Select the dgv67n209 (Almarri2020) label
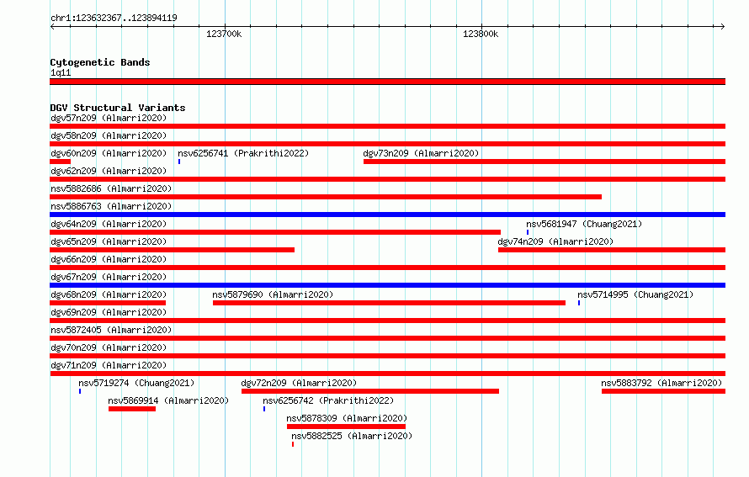Screen dimensions: 749x477 pyautogui.click(x=109, y=277)
